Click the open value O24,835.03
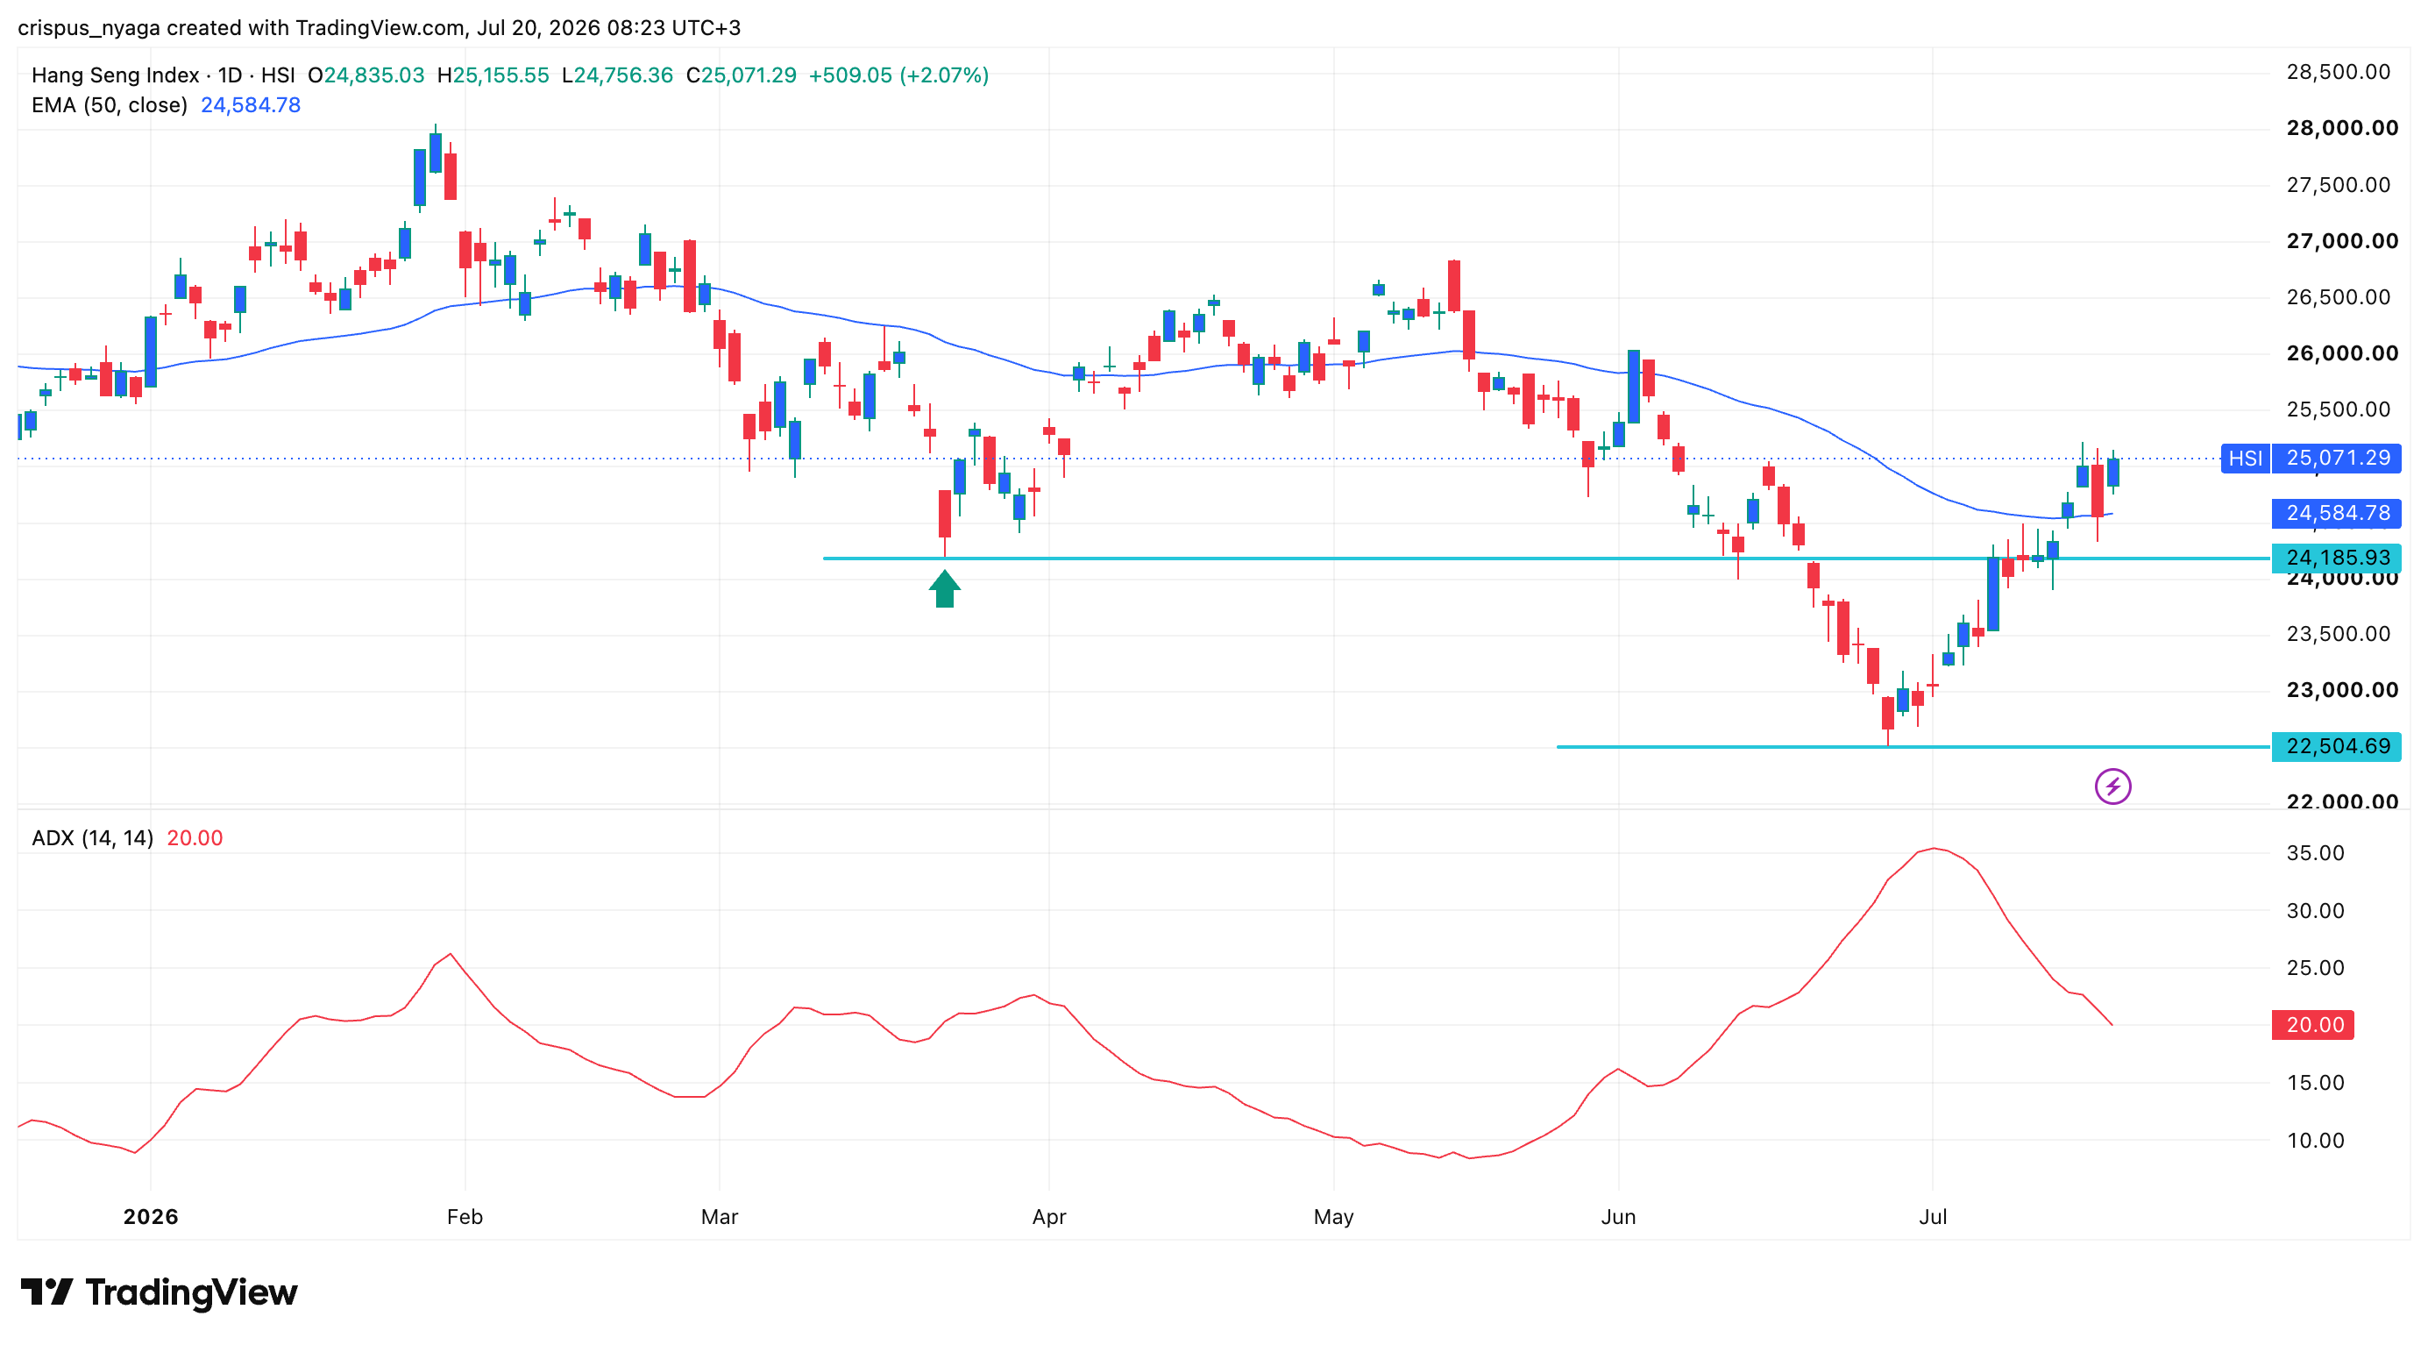The image size is (2428, 1345). coord(366,75)
